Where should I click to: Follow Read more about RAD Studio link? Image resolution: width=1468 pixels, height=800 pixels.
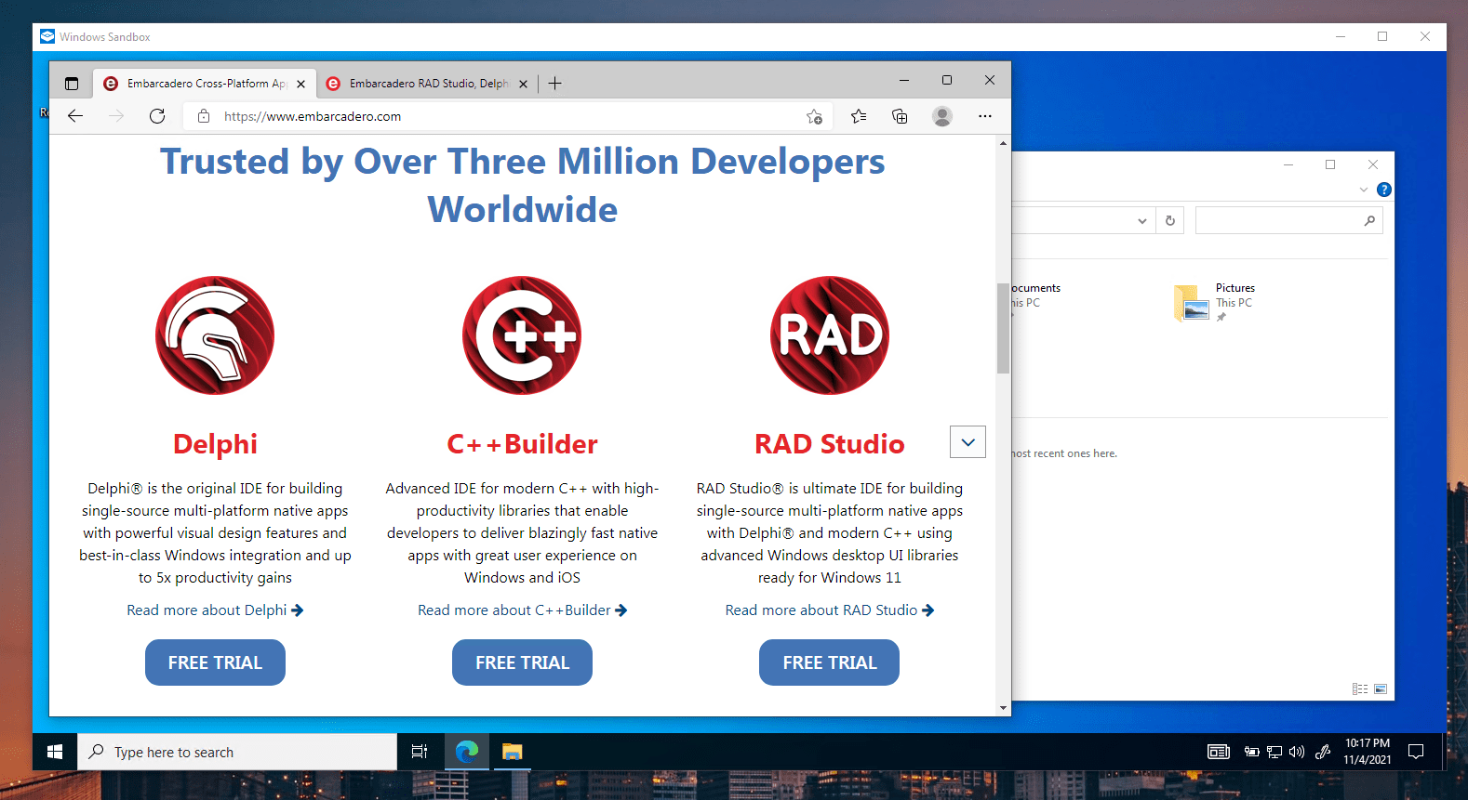tap(830, 610)
